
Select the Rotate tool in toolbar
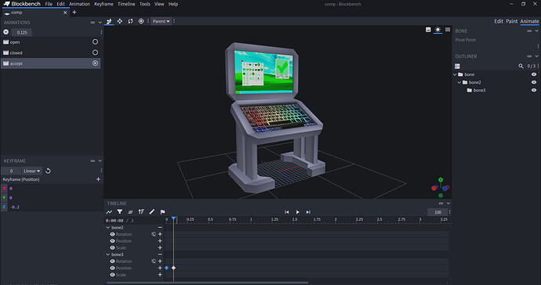coord(130,21)
